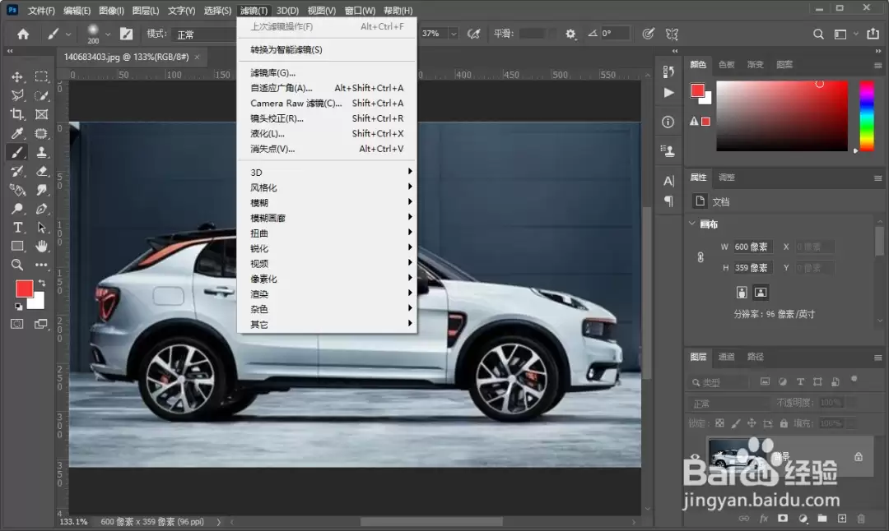Select the Crop tool
This screenshot has width=889, height=531.
pos(17,114)
